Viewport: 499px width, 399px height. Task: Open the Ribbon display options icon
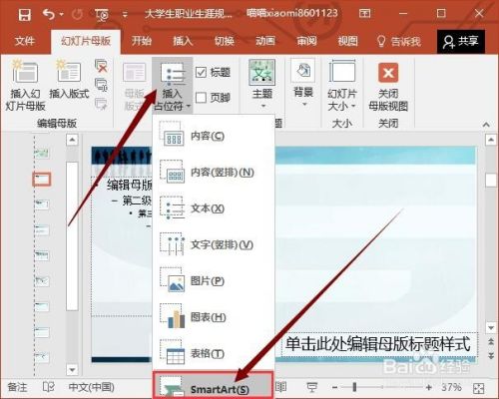pyautogui.click(x=365, y=14)
